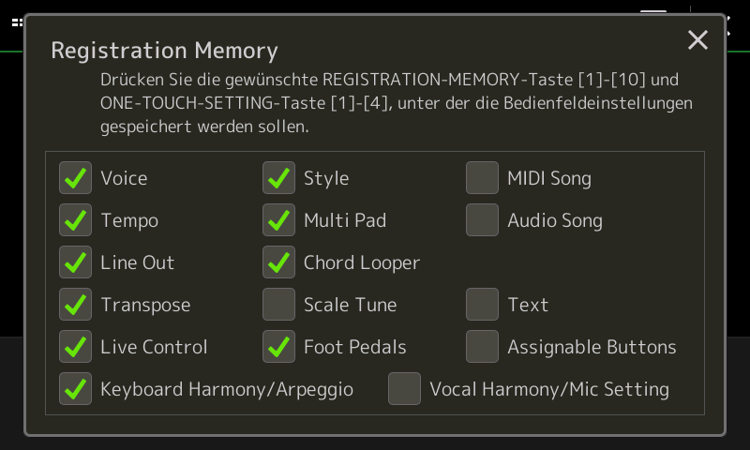Enable the Audio Song checkbox

point(482,220)
